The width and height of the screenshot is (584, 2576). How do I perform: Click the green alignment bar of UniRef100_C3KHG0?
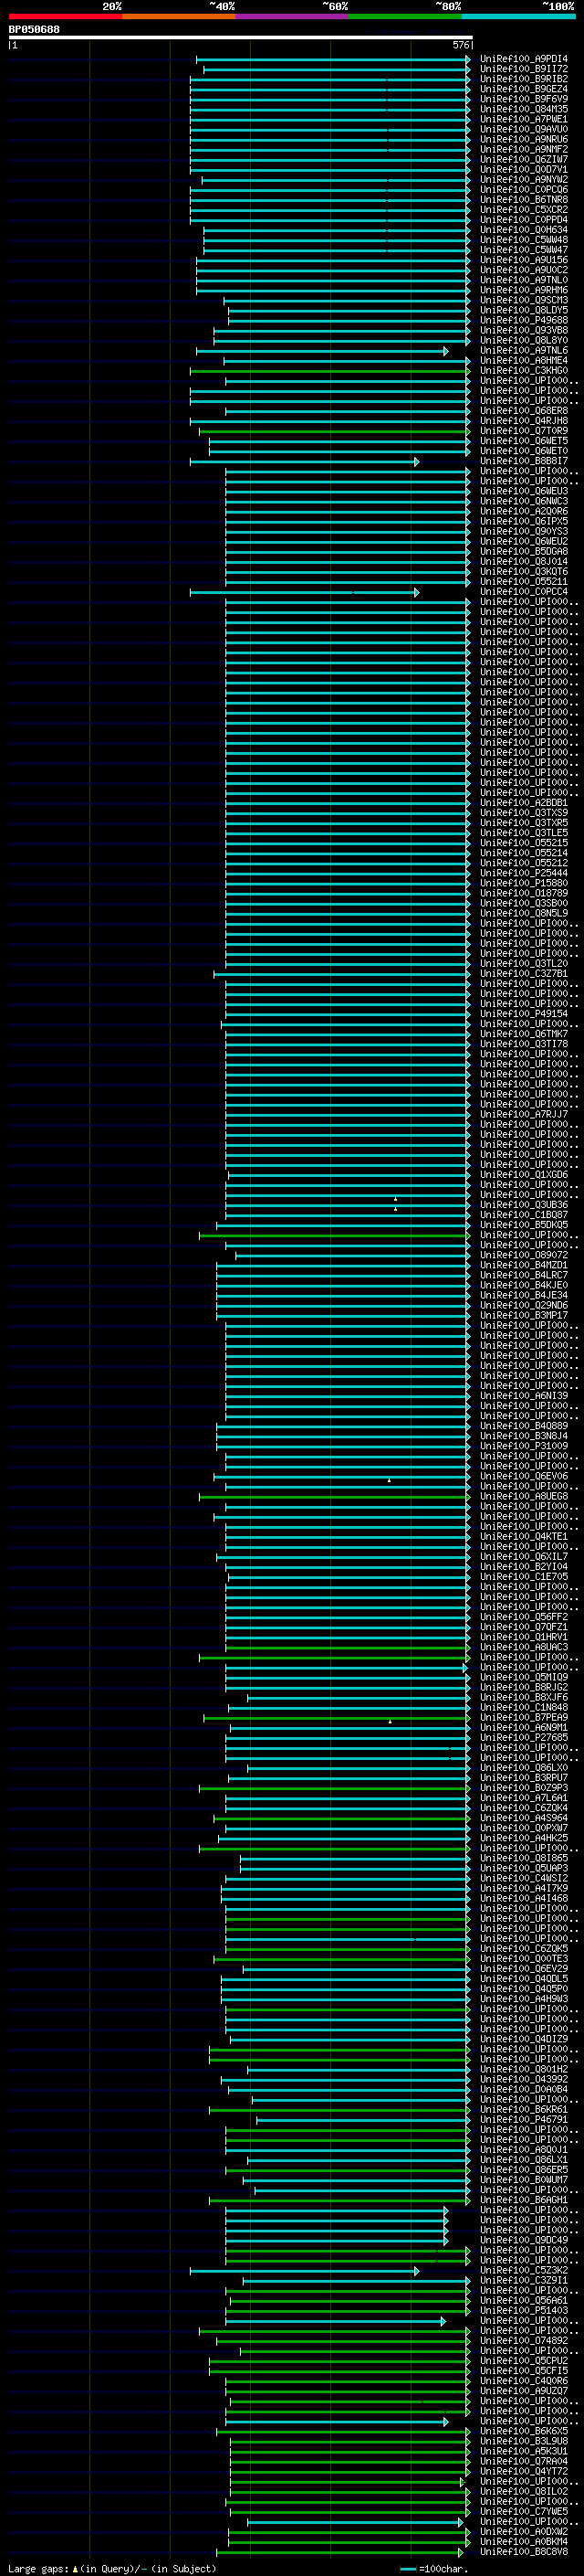point(329,371)
